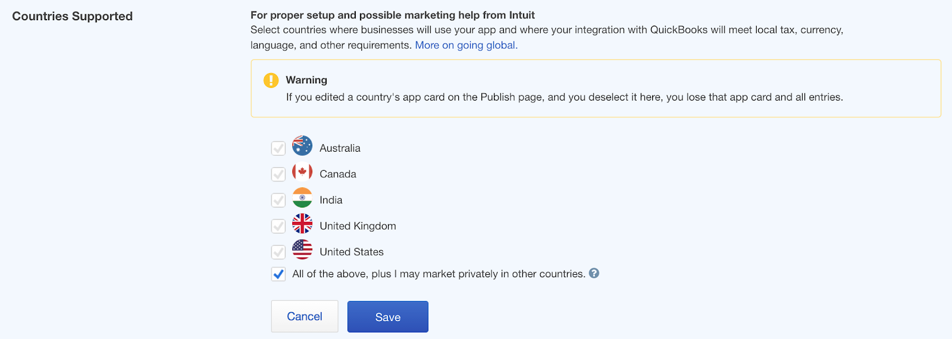Image resolution: width=952 pixels, height=339 pixels.
Task: Toggle the United States checkbox
Action: coord(278,252)
